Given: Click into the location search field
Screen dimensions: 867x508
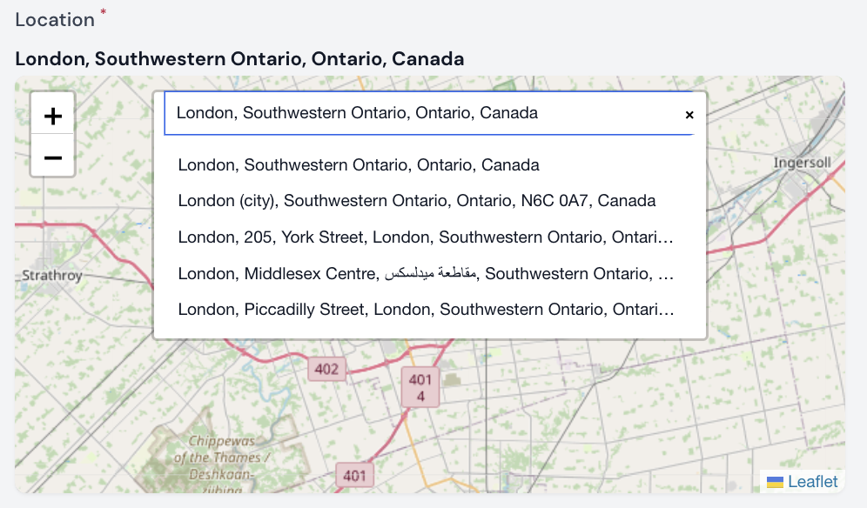Looking at the screenshot, I should (x=418, y=113).
